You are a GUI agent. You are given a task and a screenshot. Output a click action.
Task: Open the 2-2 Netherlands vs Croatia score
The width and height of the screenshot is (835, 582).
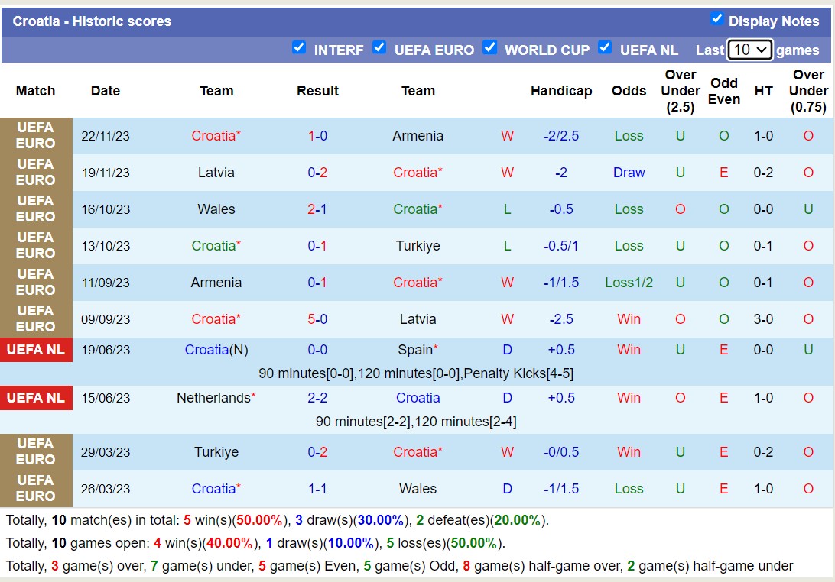coord(317,398)
